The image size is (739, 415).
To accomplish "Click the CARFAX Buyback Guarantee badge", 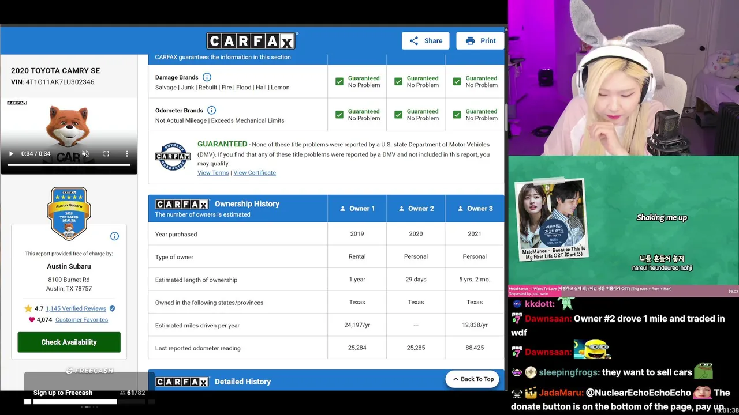I will tap(173, 156).
